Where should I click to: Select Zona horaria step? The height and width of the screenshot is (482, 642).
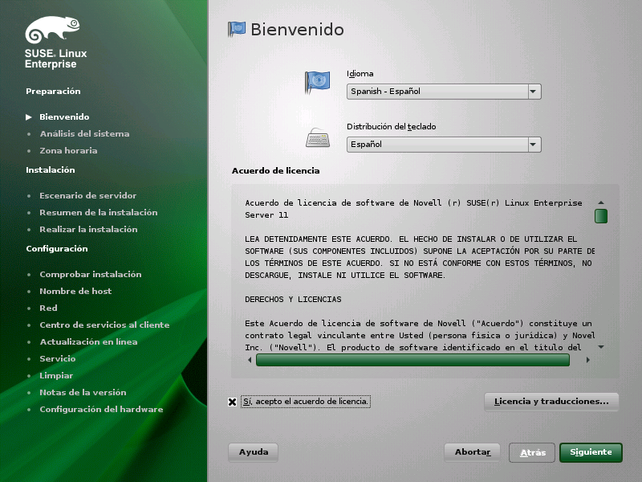68,150
